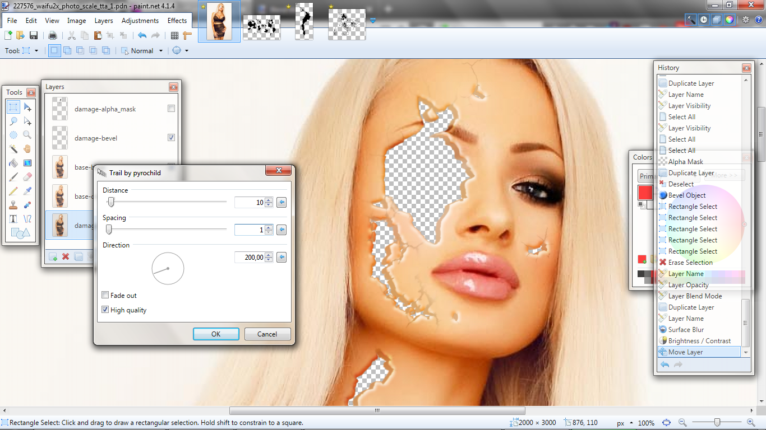
Task: Open the Edit menu
Action: (31, 21)
